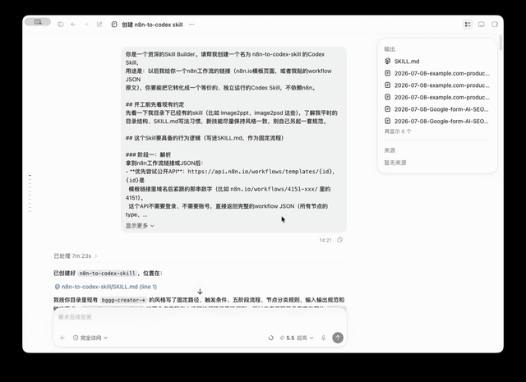The image size is (526, 382).
Task: Click the 暂无来源 placeholder text
Action: 395,163
